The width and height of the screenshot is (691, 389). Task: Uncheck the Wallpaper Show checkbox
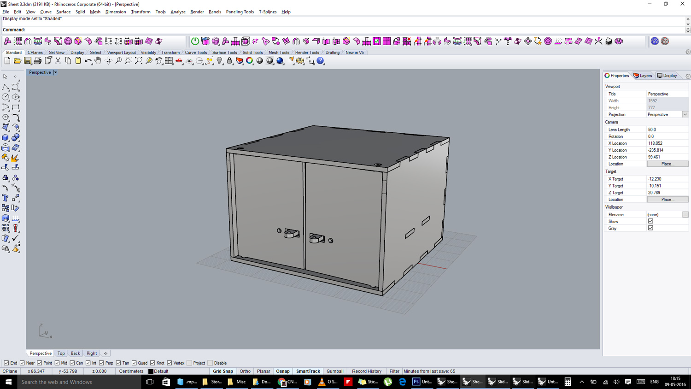click(x=650, y=221)
